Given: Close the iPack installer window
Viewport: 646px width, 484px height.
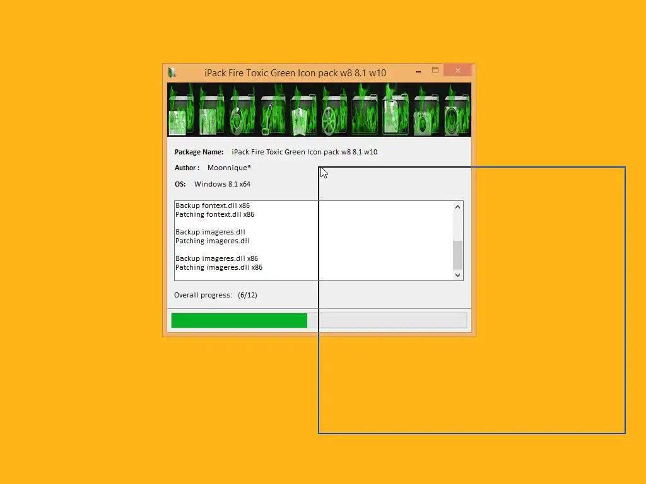Looking at the screenshot, I should click(458, 71).
